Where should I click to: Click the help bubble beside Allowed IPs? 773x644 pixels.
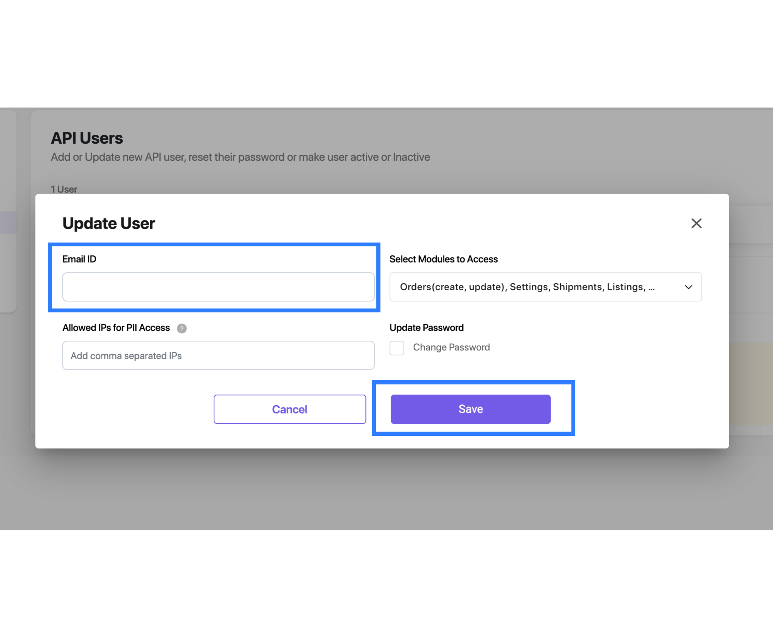pos(182,329)
